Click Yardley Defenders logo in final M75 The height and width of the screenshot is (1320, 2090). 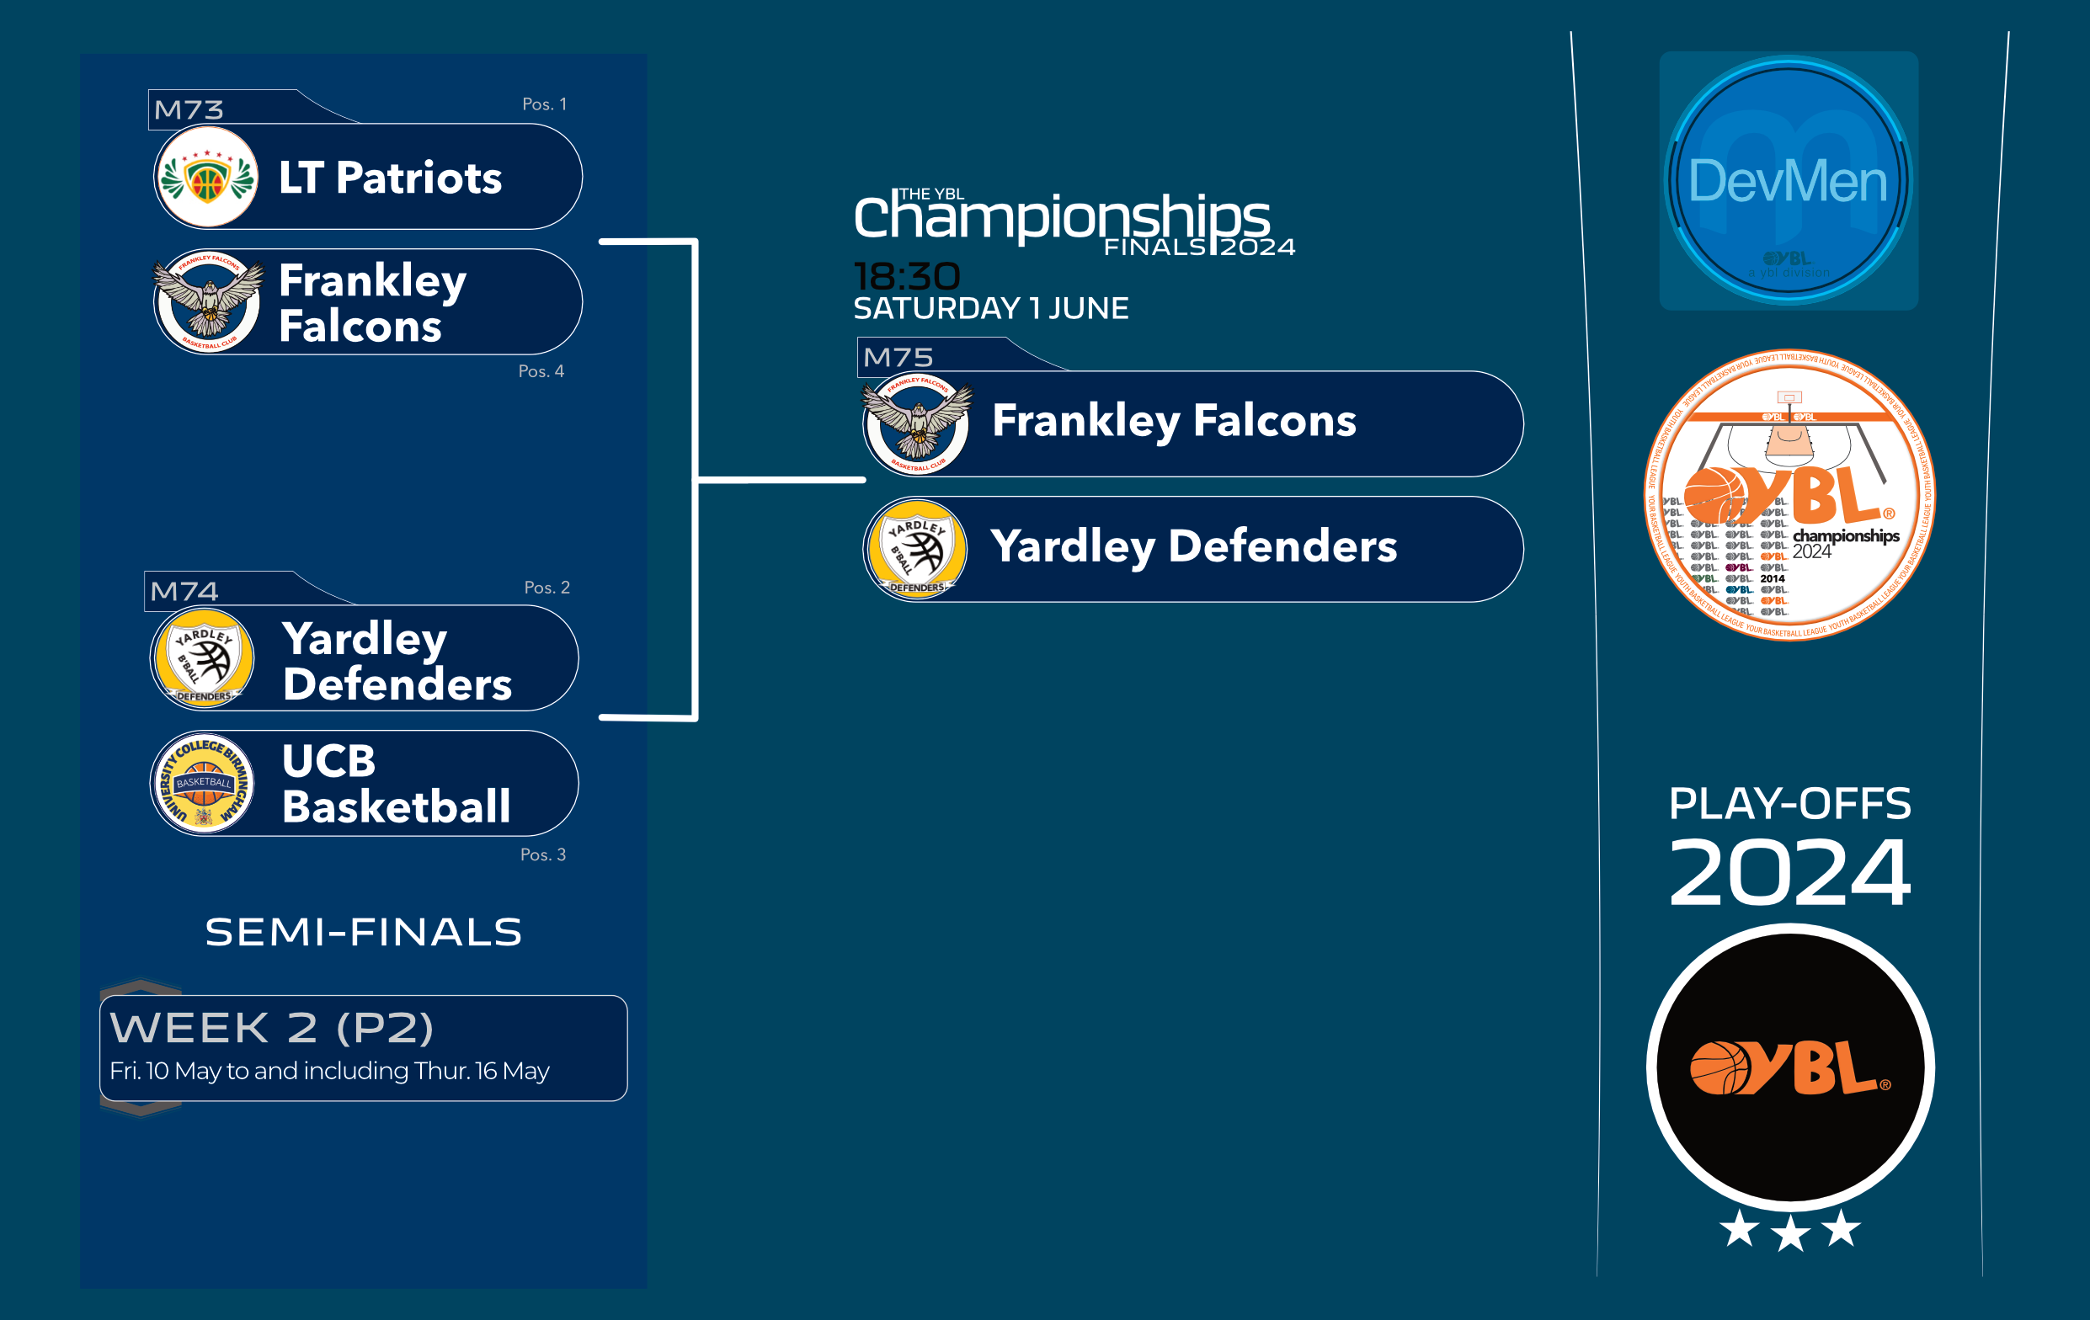coord(915,549)
